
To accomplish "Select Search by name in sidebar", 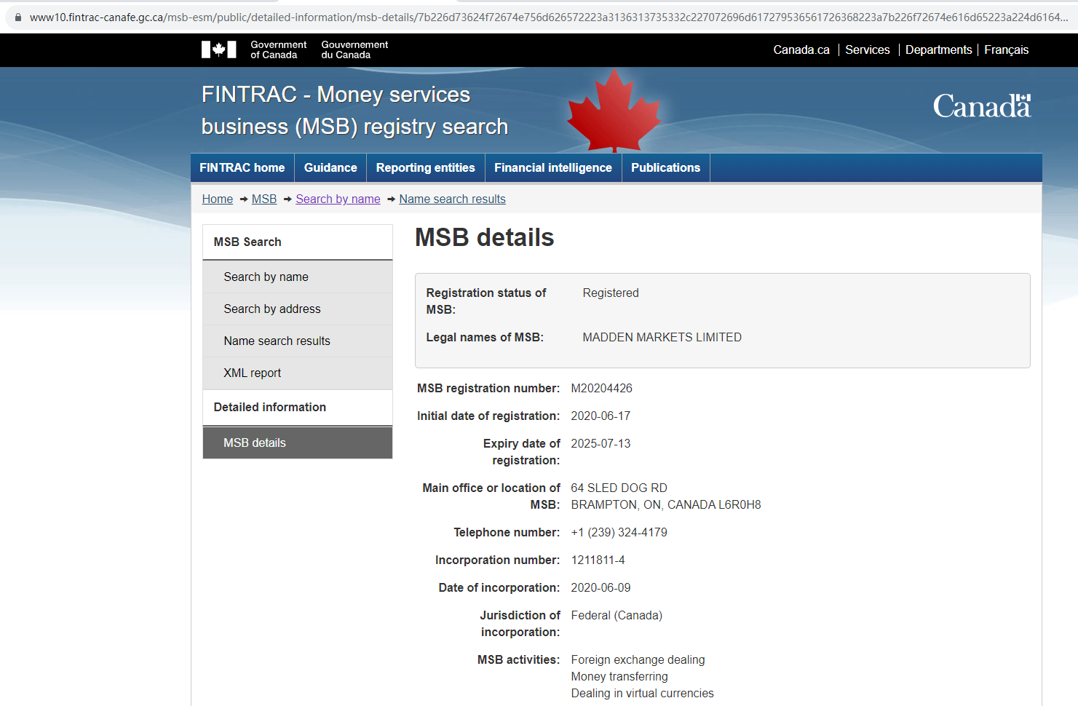I will tap(298, 277).
